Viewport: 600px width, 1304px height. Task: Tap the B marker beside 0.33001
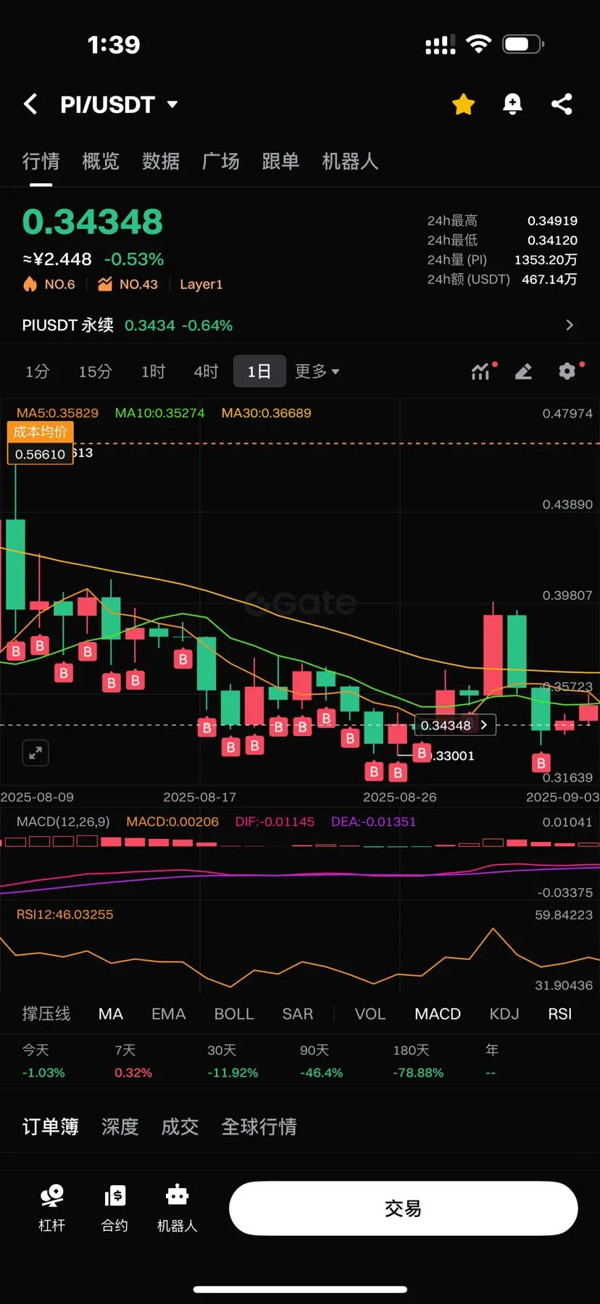[x=422, y=753]
